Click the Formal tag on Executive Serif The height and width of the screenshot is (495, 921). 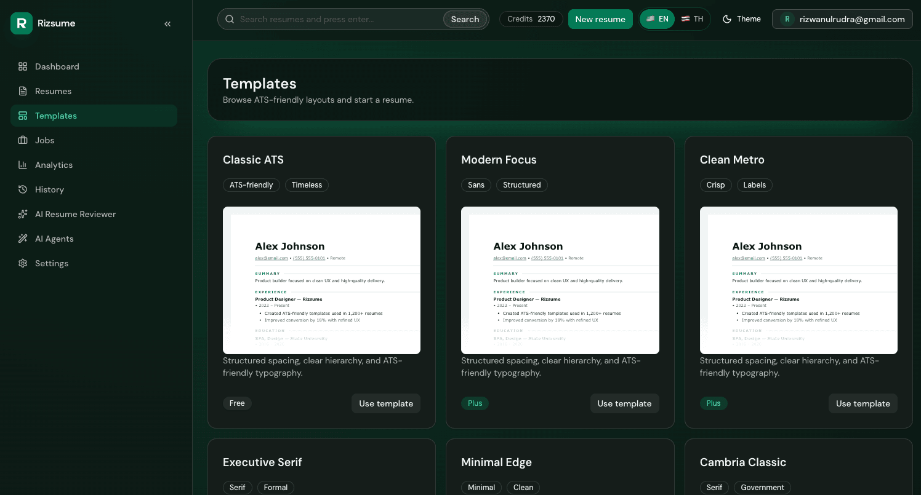275,488
